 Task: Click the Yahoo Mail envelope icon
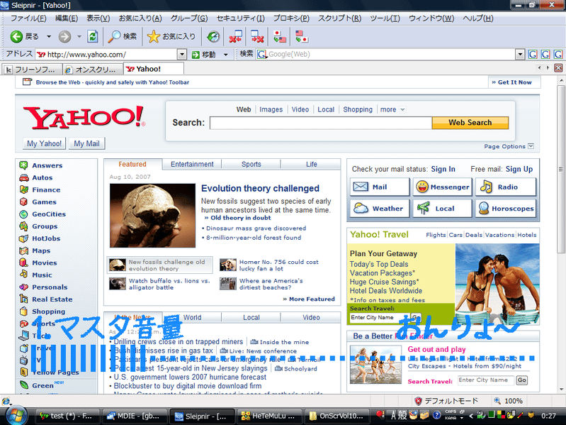361,187
